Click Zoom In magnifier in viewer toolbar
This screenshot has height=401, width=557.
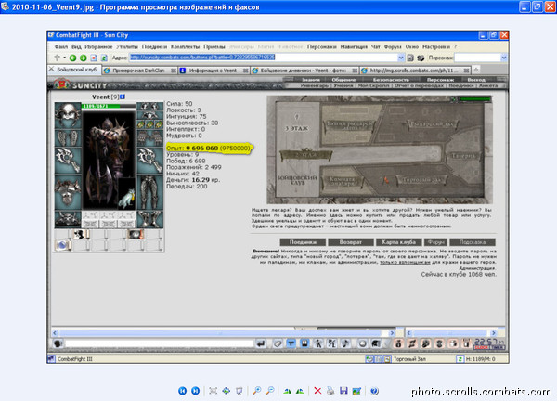(x=256, y=391)
